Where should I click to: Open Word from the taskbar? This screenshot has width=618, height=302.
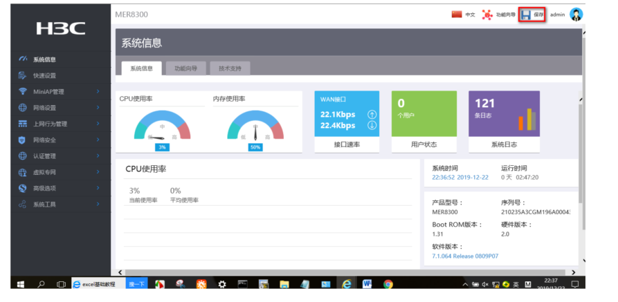[367, 284]
